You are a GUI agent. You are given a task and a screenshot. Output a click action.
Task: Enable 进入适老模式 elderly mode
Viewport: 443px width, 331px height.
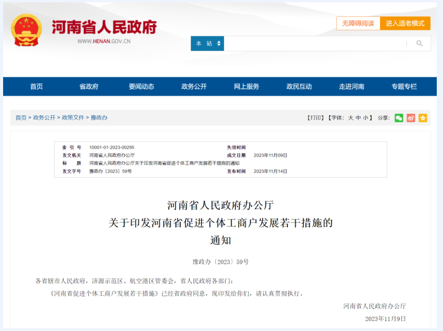405,23
